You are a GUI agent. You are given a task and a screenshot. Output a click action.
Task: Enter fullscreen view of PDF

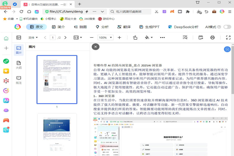228,37
